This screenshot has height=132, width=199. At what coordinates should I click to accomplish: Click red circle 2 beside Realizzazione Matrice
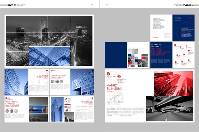(119, 77)
